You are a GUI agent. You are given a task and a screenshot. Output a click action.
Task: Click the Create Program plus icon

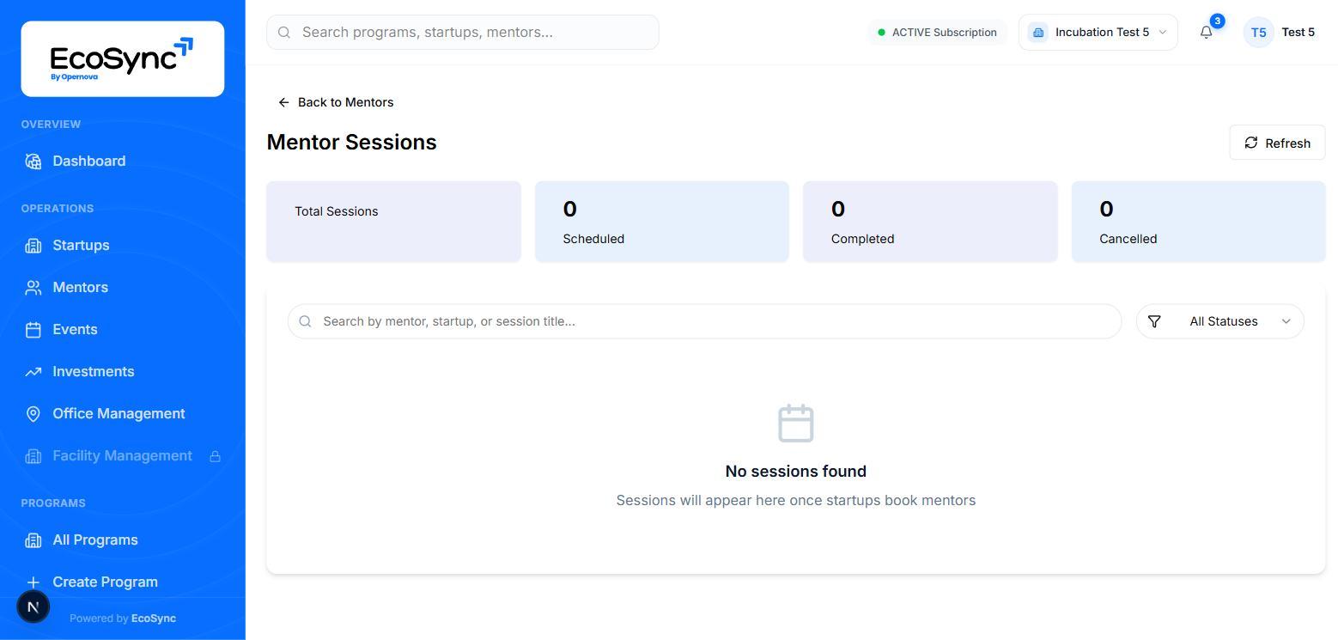coord(33,582)
